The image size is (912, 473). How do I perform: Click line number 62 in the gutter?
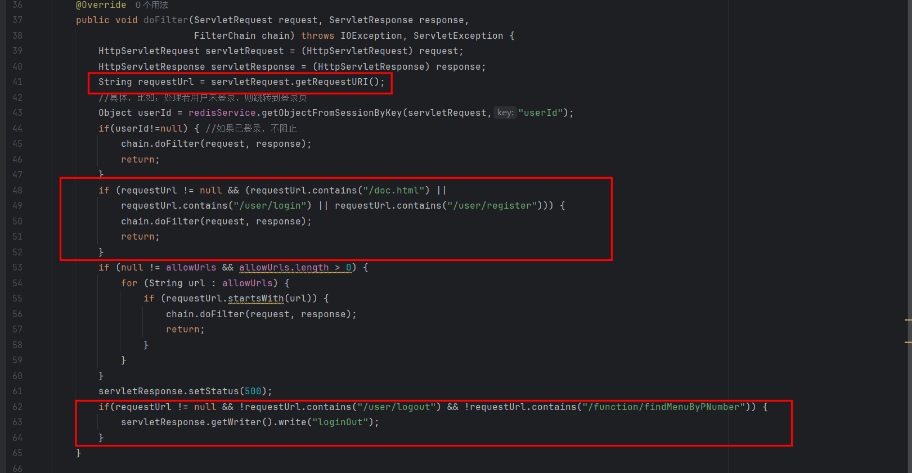click(x=17, y=407)
